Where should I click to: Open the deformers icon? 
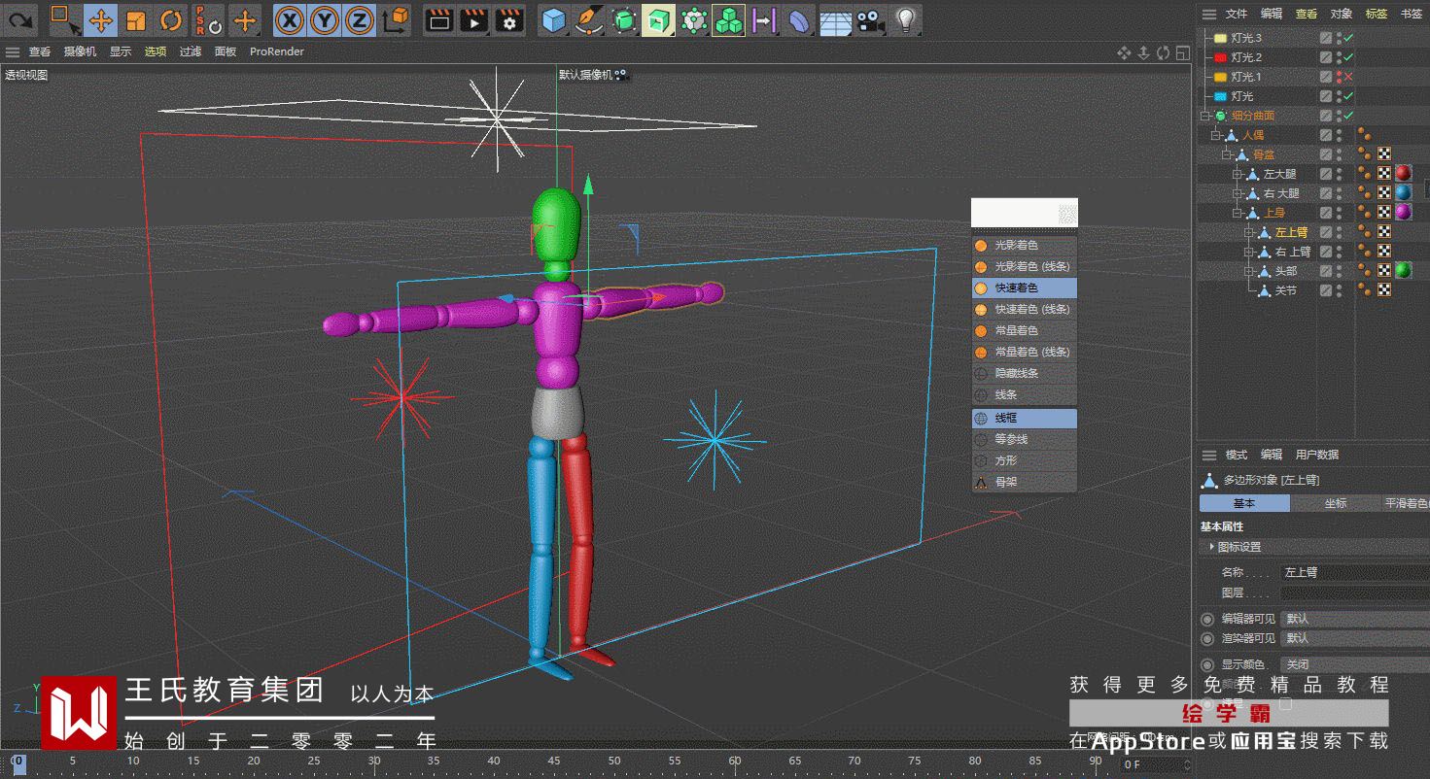click(799, 19)
